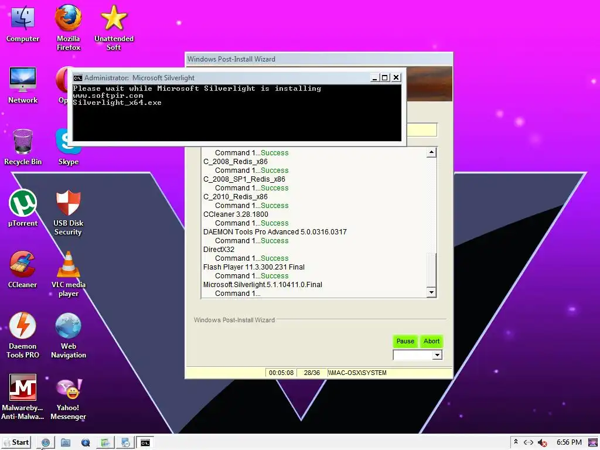Image resolution: width=600 pixels, height=450 pixels.
Task: Open VLC media player shortcut
Action: (x=68, y=274)
